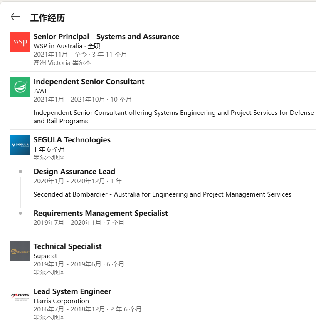Image resolution: width=316 pixels, height=321 pixels.
Task: Open SEGULA Technologies company heading
Action: (72, 140)
